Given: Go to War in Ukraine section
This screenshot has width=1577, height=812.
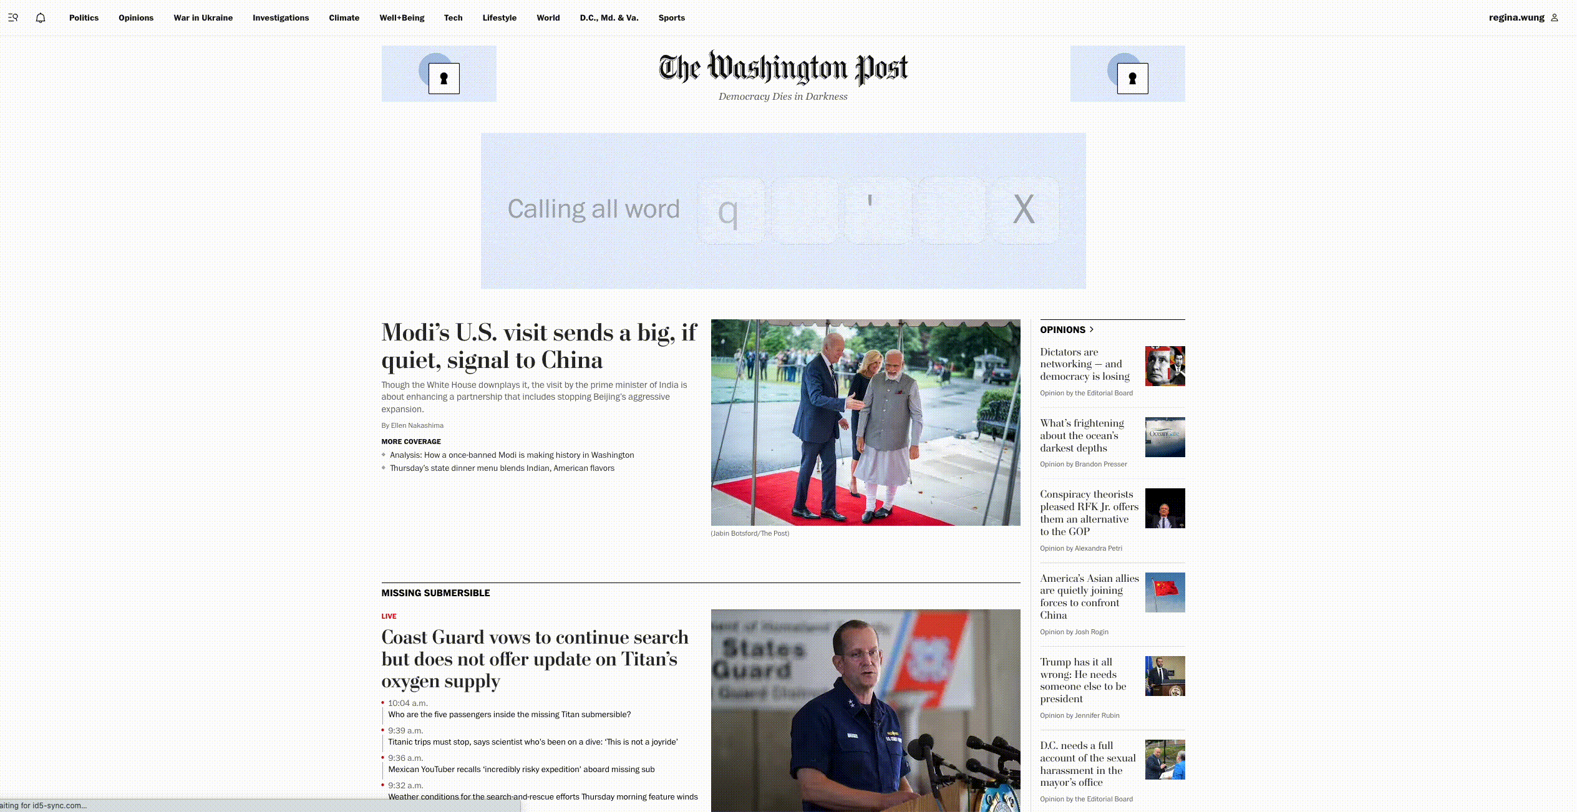Looking at the screenshot, I should (203, 17).
